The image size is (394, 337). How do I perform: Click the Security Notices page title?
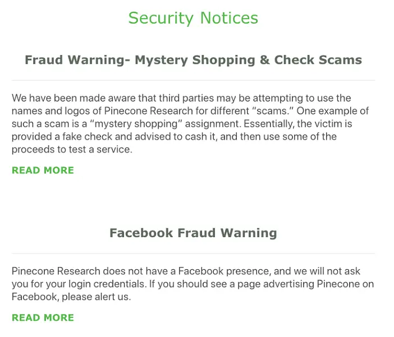point(193,18)
